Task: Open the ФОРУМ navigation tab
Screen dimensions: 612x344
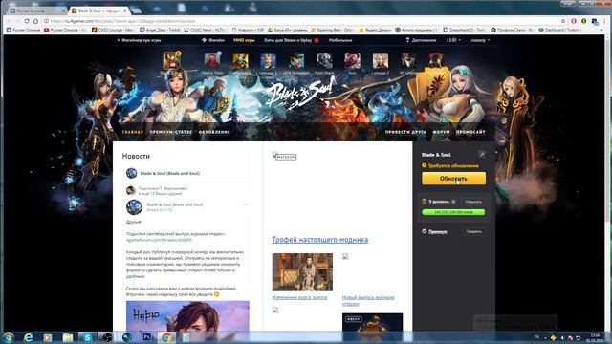Action: pos(441,132)
